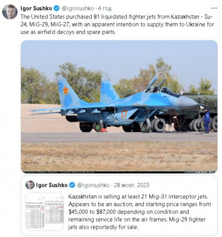Click the number 17 painted on the jet
The height and width of the screenshot is (237, 222).
(124, 114)
